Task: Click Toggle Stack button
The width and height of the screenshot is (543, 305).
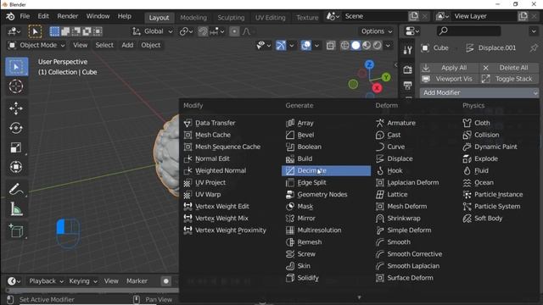Action: pos(509,79)
